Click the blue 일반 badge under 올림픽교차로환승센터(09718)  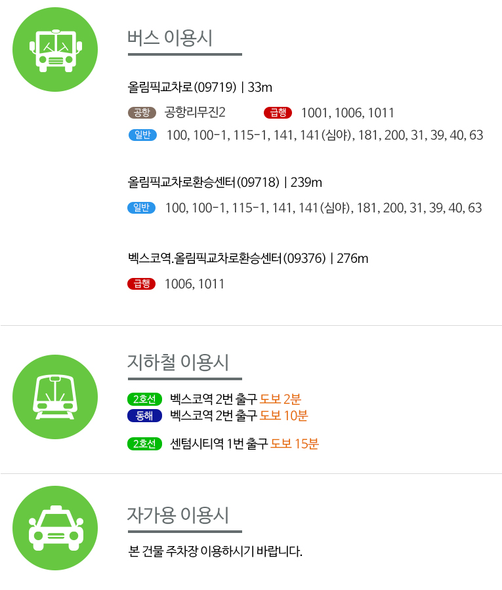click(x=142, y=207)
